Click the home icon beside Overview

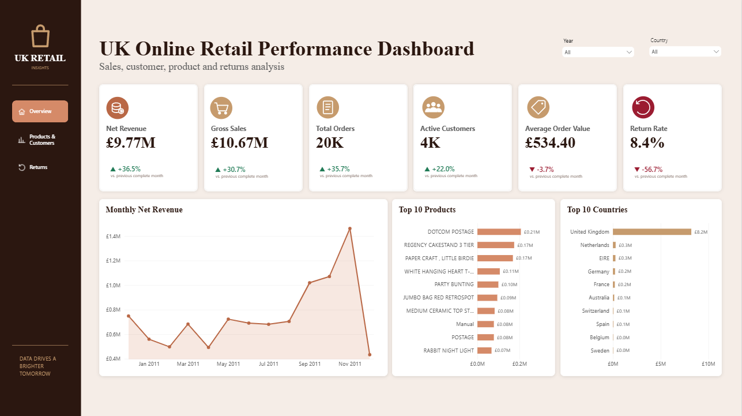tap(21, 111)
